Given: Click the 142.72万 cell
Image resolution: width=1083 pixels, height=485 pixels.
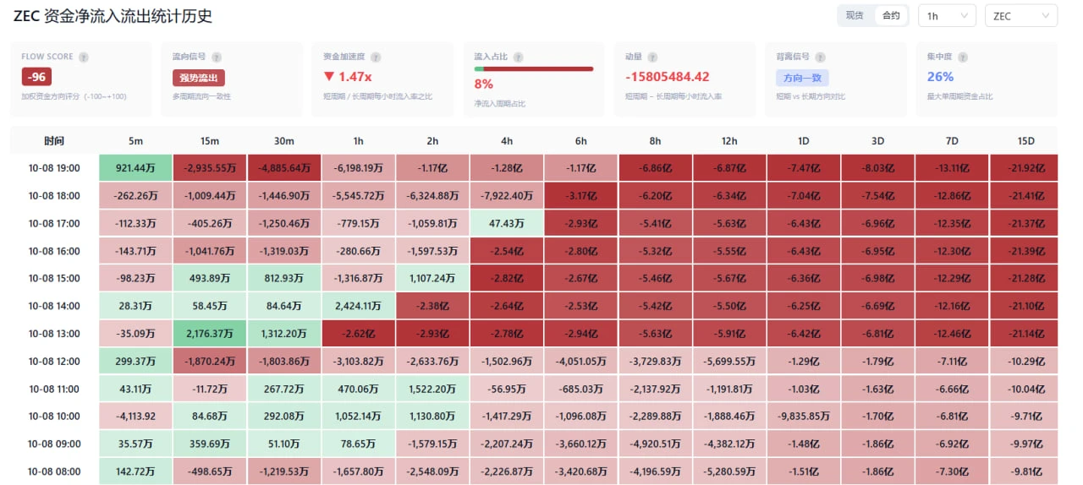Looking at the screenshot, I should 135,471.
